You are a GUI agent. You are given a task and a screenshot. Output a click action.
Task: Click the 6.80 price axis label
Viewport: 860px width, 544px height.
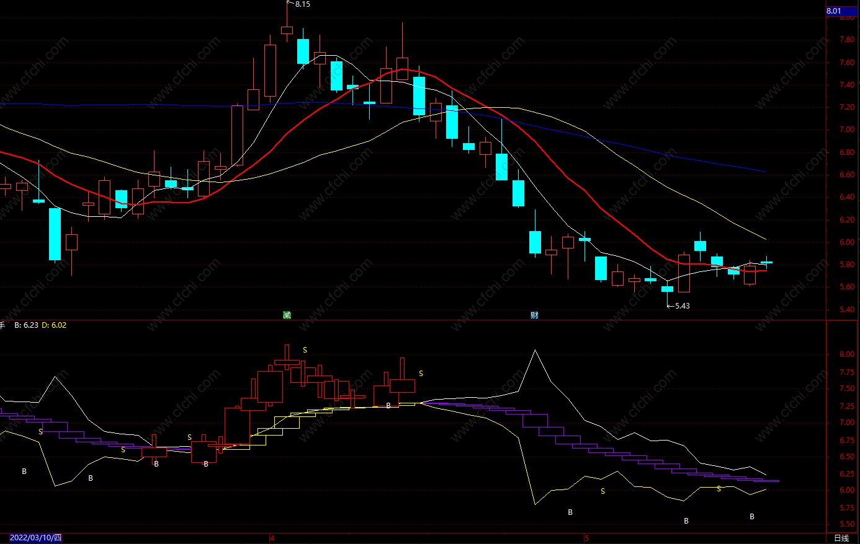tap(847, 152)
